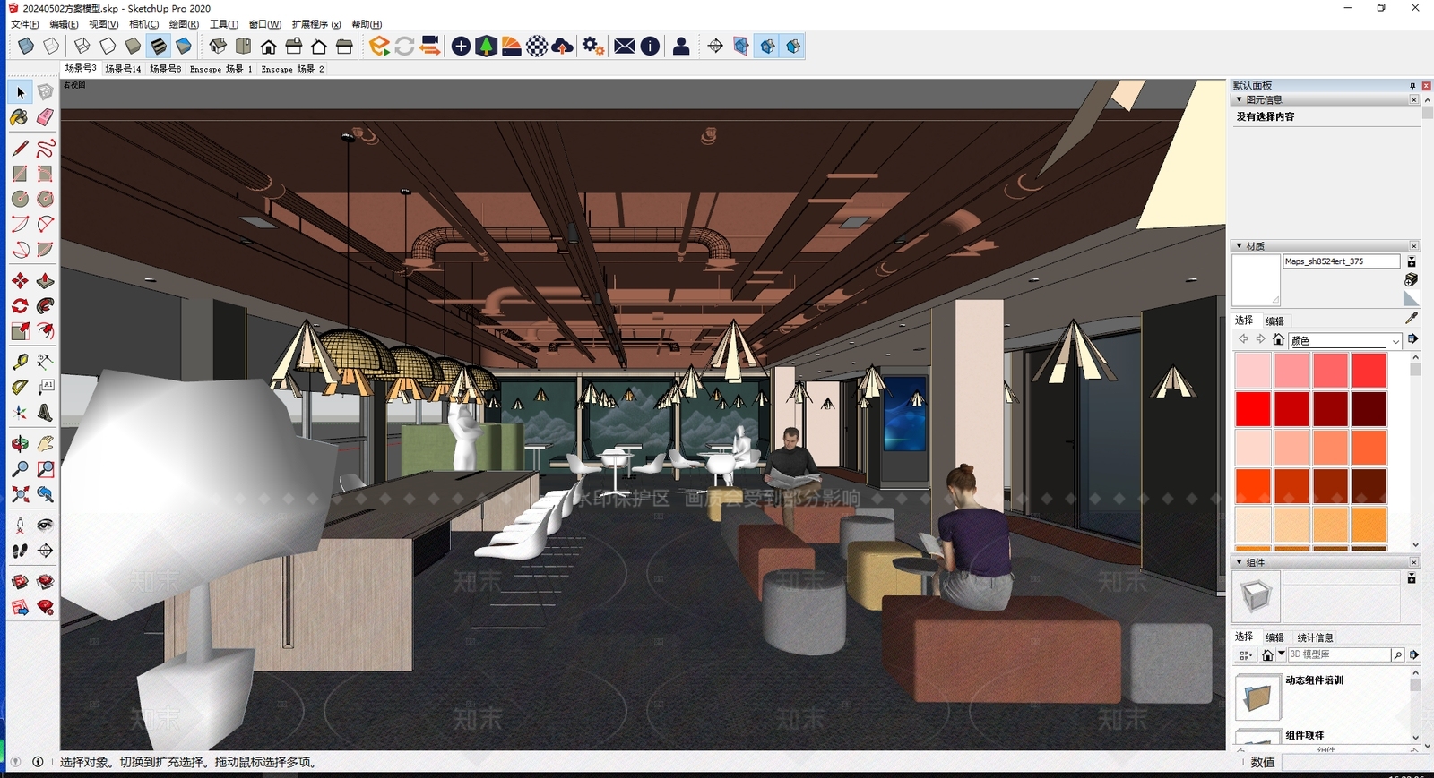
Task: Click the Zoom Extents tool
Action: coord(20,494)
